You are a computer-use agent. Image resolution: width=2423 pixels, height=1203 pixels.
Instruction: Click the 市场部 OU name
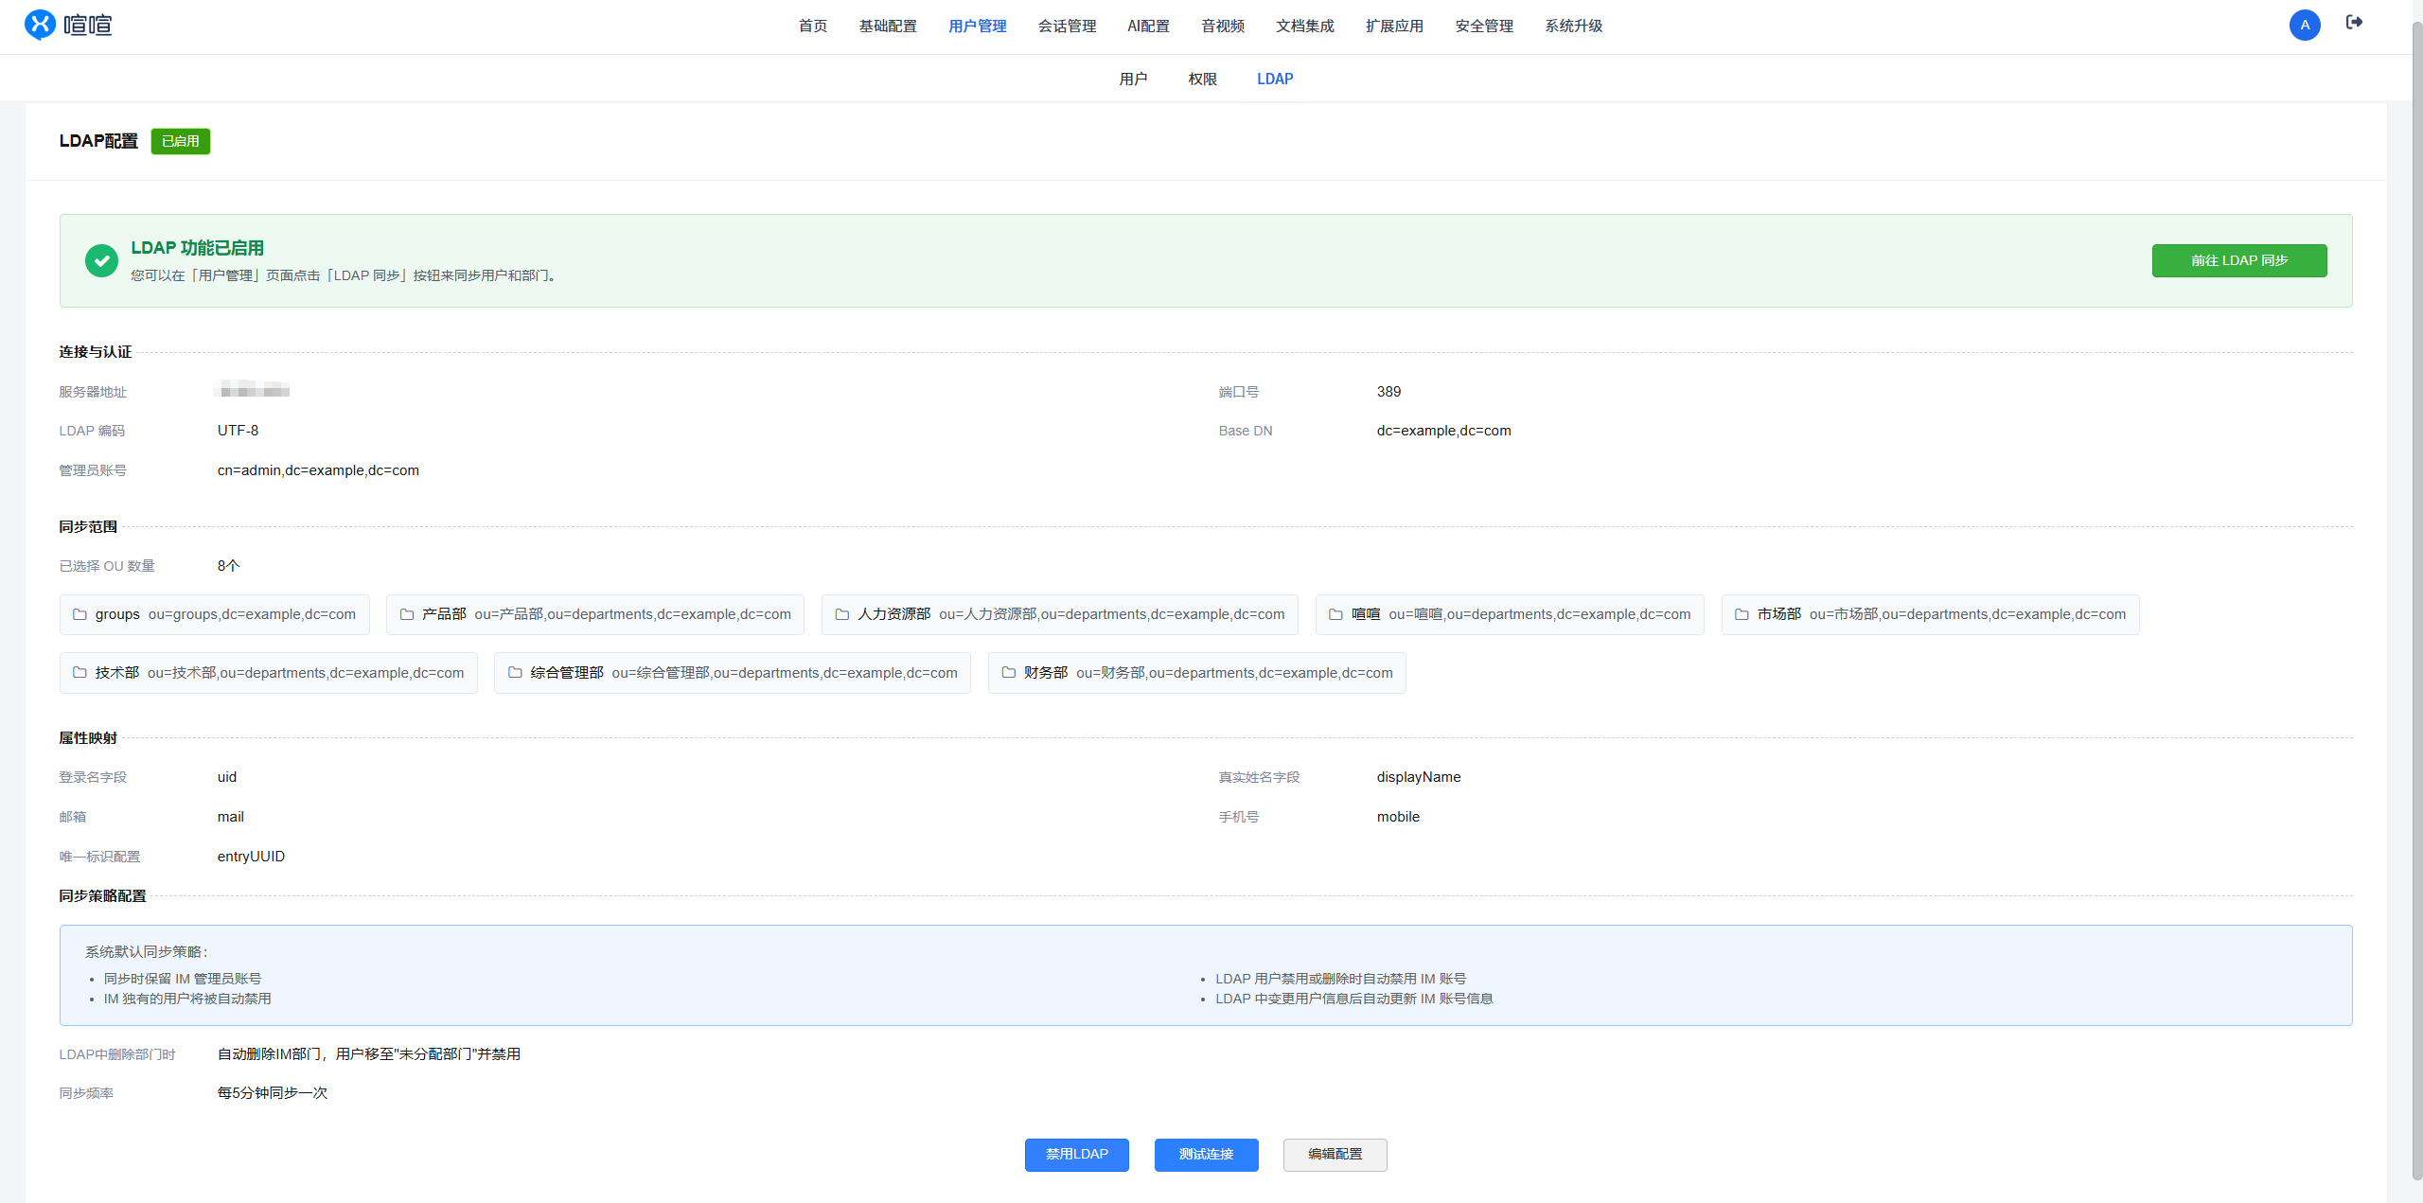pos(1778,615)
